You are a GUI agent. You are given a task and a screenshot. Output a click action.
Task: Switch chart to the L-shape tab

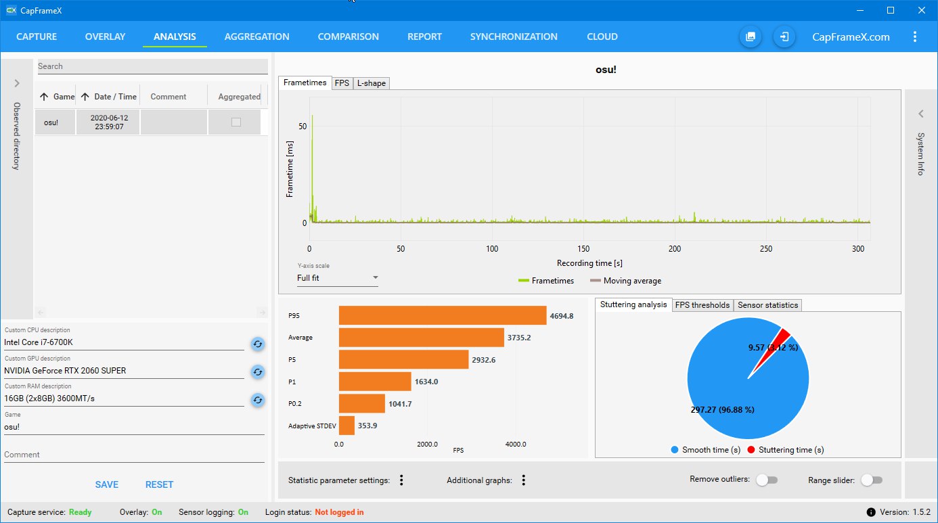(372, 83)
